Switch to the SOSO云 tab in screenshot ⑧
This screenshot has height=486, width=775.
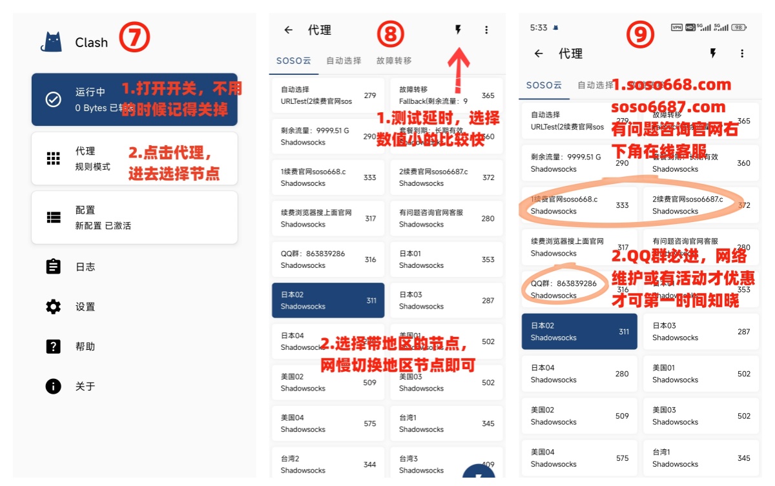point(294,61)
